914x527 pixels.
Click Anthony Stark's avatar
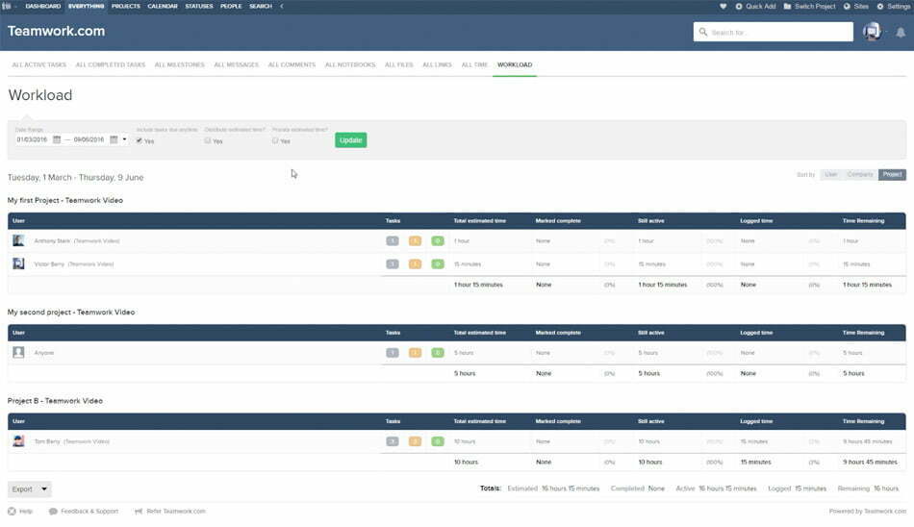pyautogui.click(x=18, y=240)
